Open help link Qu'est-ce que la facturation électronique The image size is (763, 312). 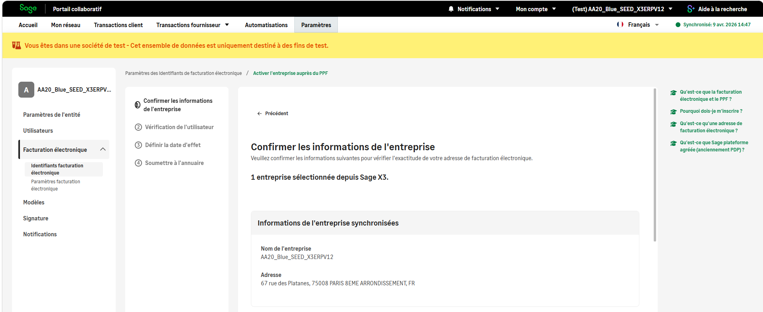(x=711, y=96)
